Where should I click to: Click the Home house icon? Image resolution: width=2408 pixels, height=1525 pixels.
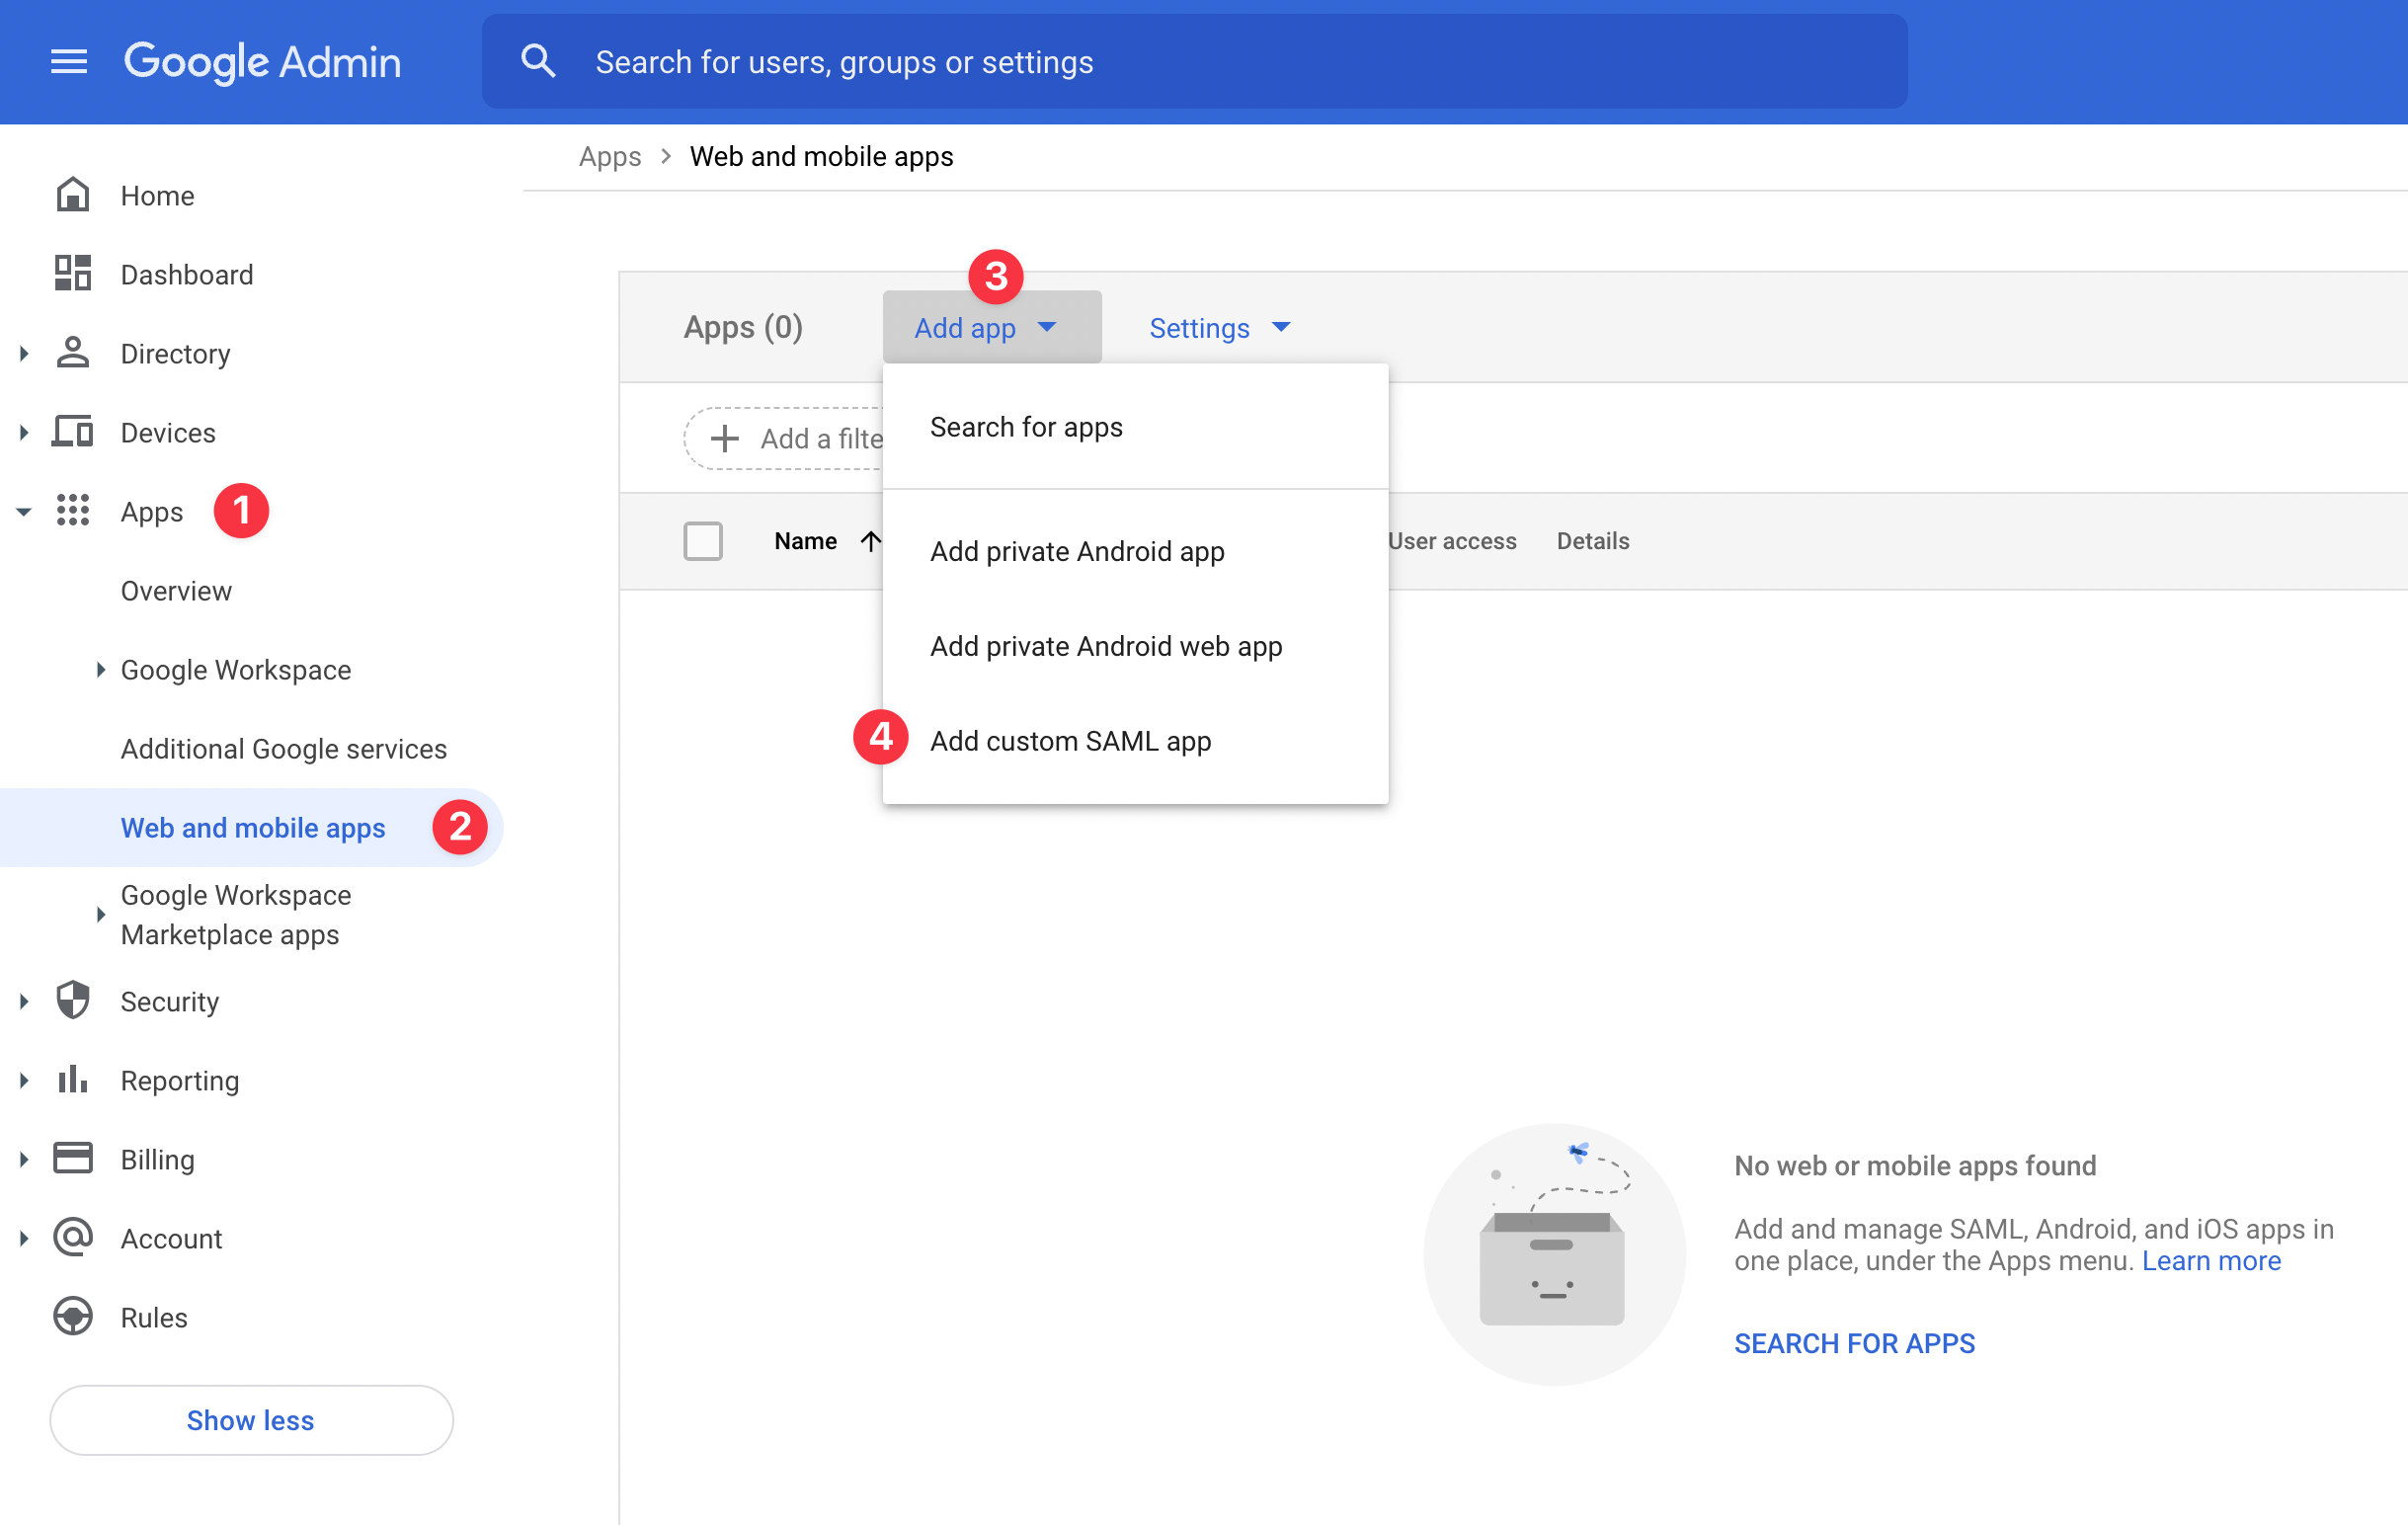(73, 195)
